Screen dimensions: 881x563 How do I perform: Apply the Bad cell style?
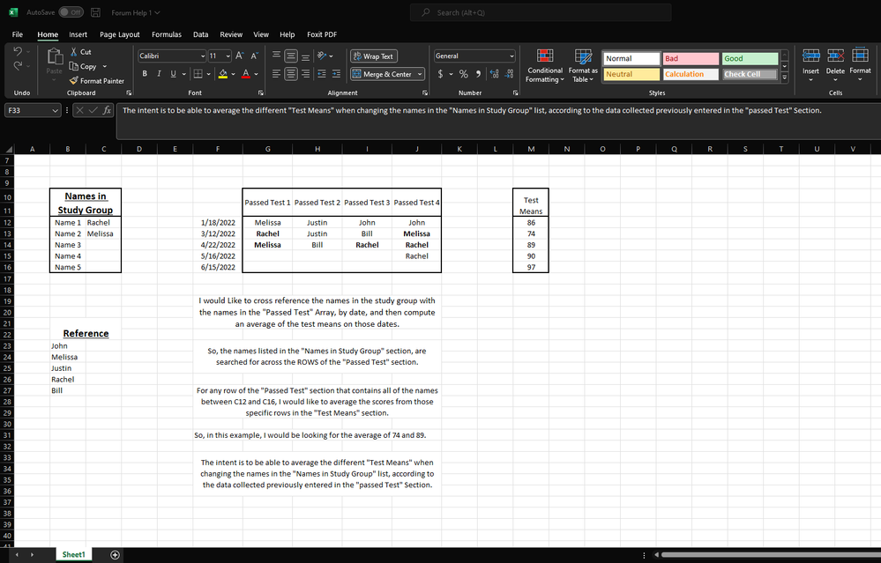(x=690, y=58)
